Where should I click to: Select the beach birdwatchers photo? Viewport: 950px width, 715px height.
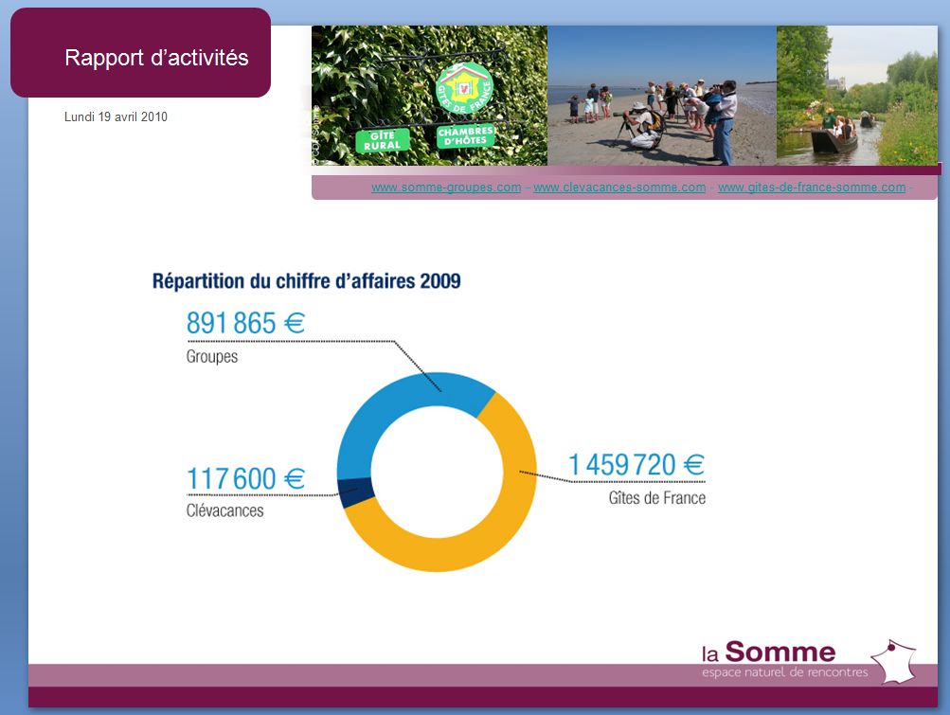[x=662, y=96]
